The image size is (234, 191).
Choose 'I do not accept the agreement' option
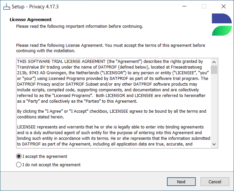point(19,165)
